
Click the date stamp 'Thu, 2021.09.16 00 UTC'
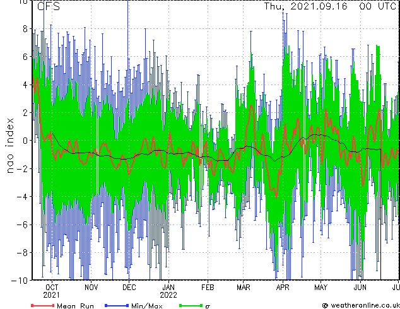[329, 6]
